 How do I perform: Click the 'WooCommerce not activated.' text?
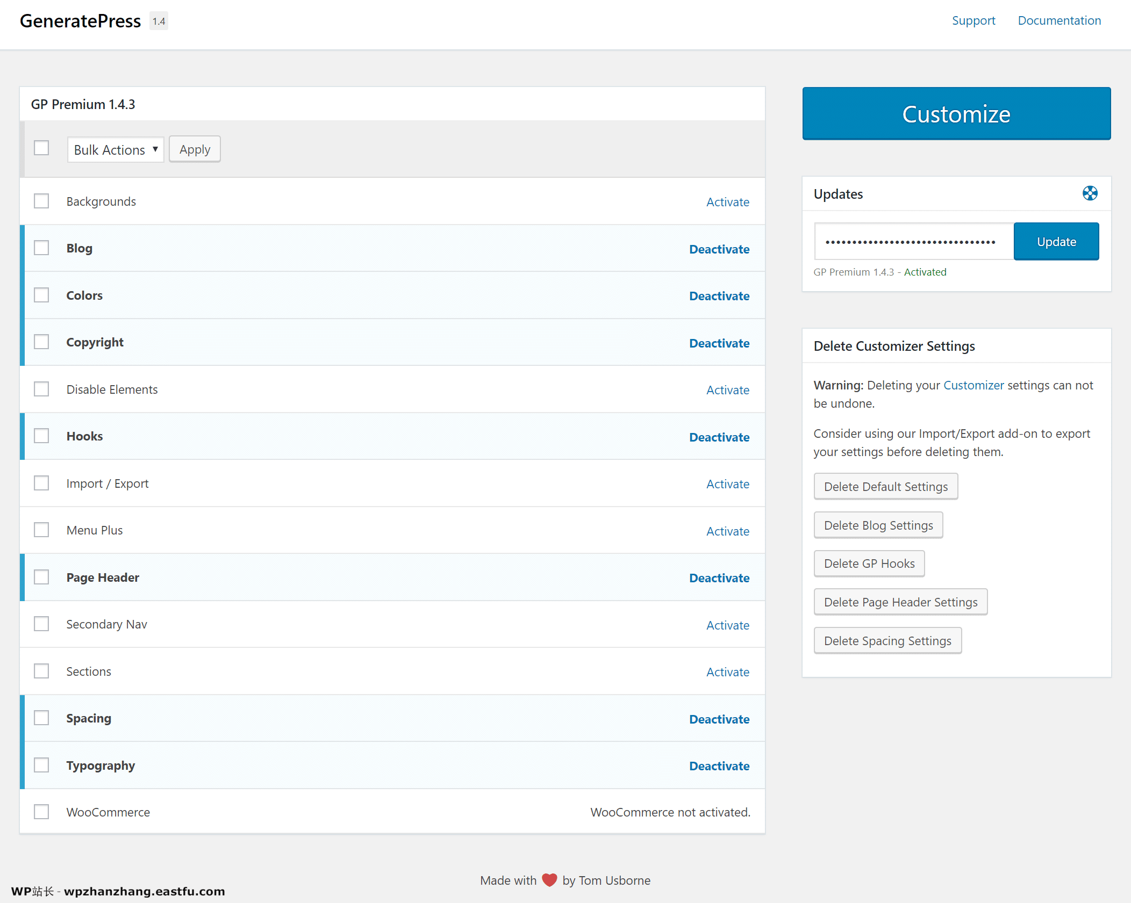(x=670, y=812)
